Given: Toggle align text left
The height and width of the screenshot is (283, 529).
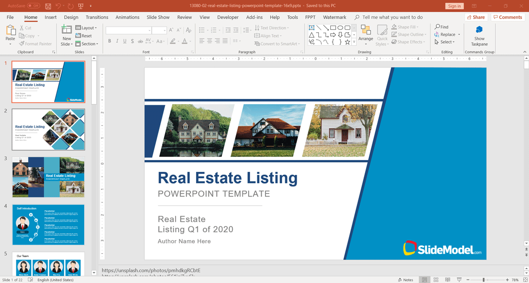Looking at the screenshot, I should pos(202,41).
